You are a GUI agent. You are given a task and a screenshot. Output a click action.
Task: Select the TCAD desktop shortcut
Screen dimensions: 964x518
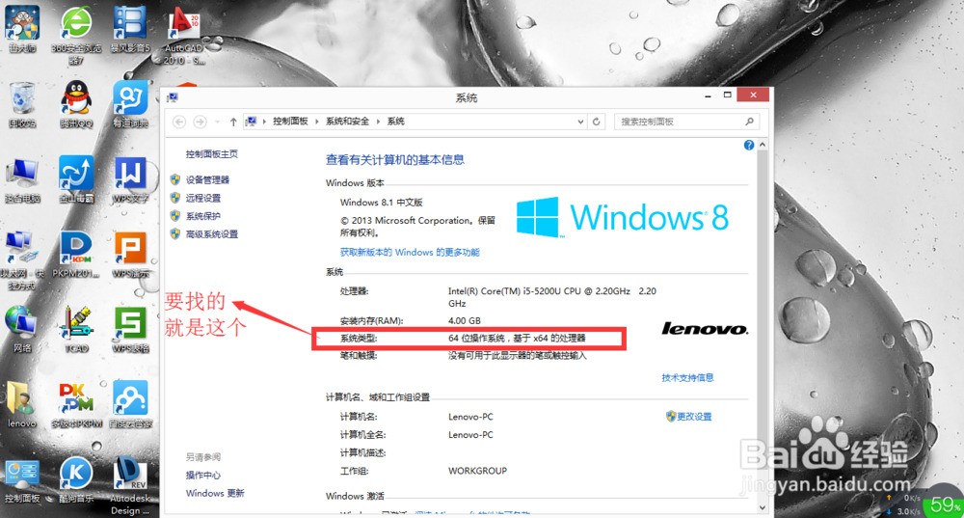[x=75, y=330]
